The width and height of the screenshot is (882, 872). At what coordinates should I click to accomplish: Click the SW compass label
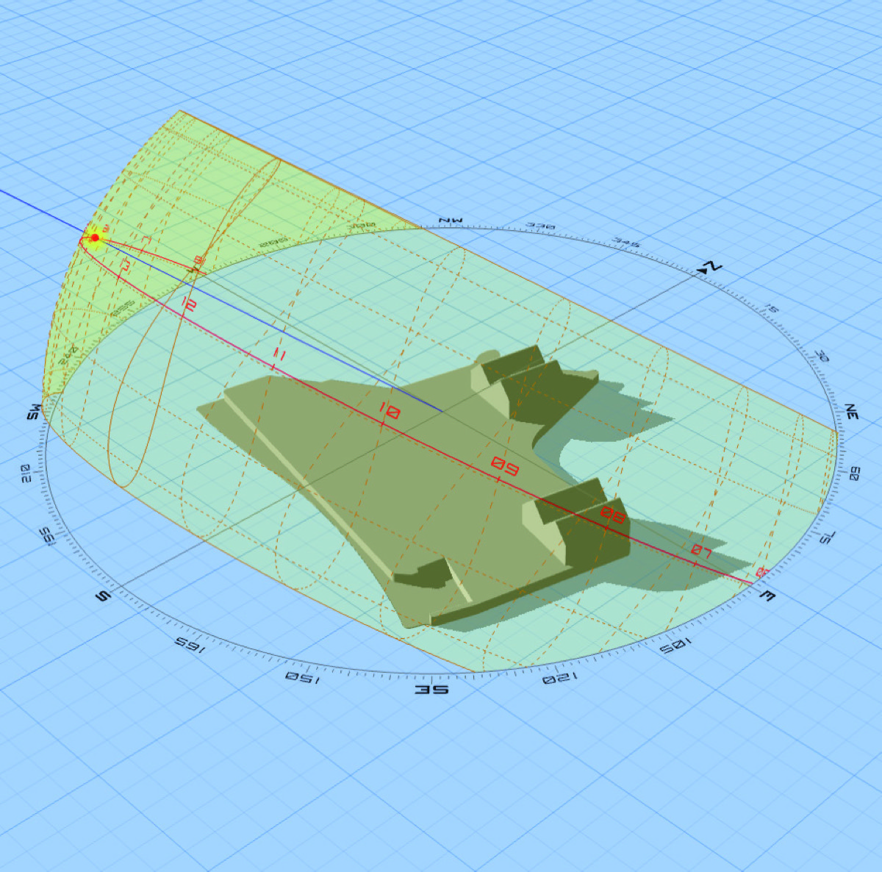click(34, 412)
